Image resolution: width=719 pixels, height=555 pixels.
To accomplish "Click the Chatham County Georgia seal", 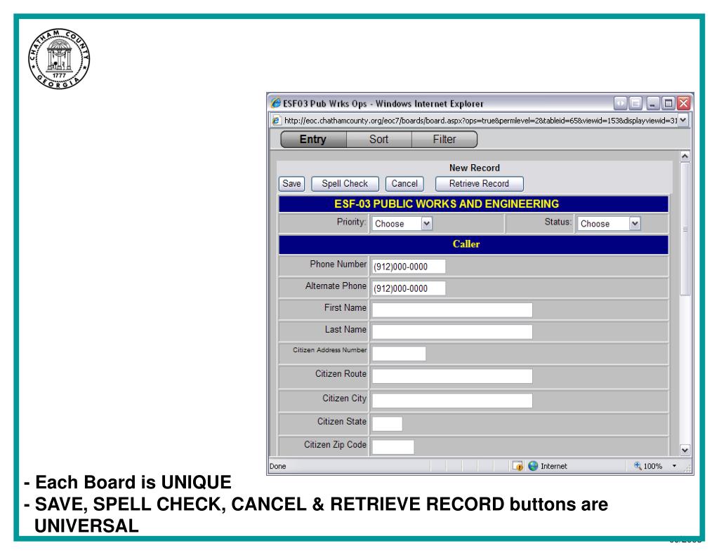I will pos(59,59).
